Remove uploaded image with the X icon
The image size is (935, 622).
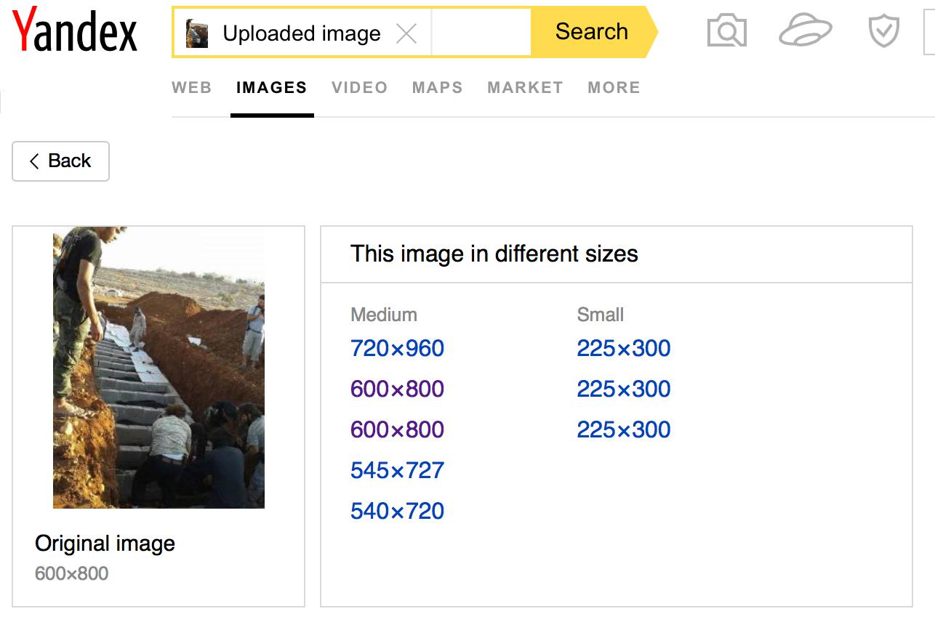click(406, 33)
